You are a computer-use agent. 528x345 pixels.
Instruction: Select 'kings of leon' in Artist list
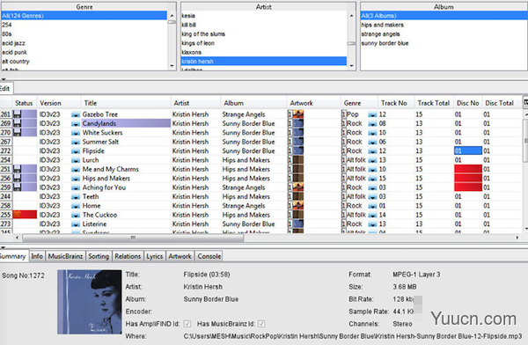[x=264, y=43]
